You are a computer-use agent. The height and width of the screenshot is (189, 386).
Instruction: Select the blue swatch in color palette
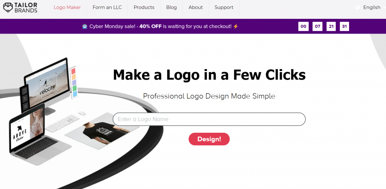tap(75, 94)
